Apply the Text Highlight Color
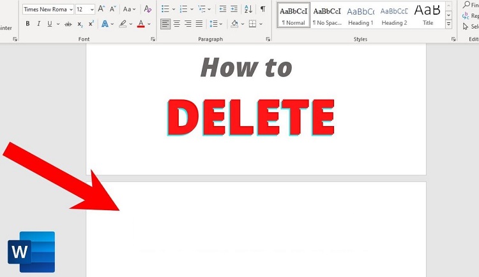 point(123,24)
